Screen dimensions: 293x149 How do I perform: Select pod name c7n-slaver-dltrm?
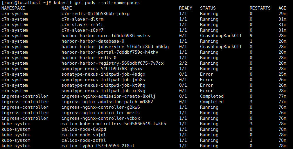(x=82, y=19)
